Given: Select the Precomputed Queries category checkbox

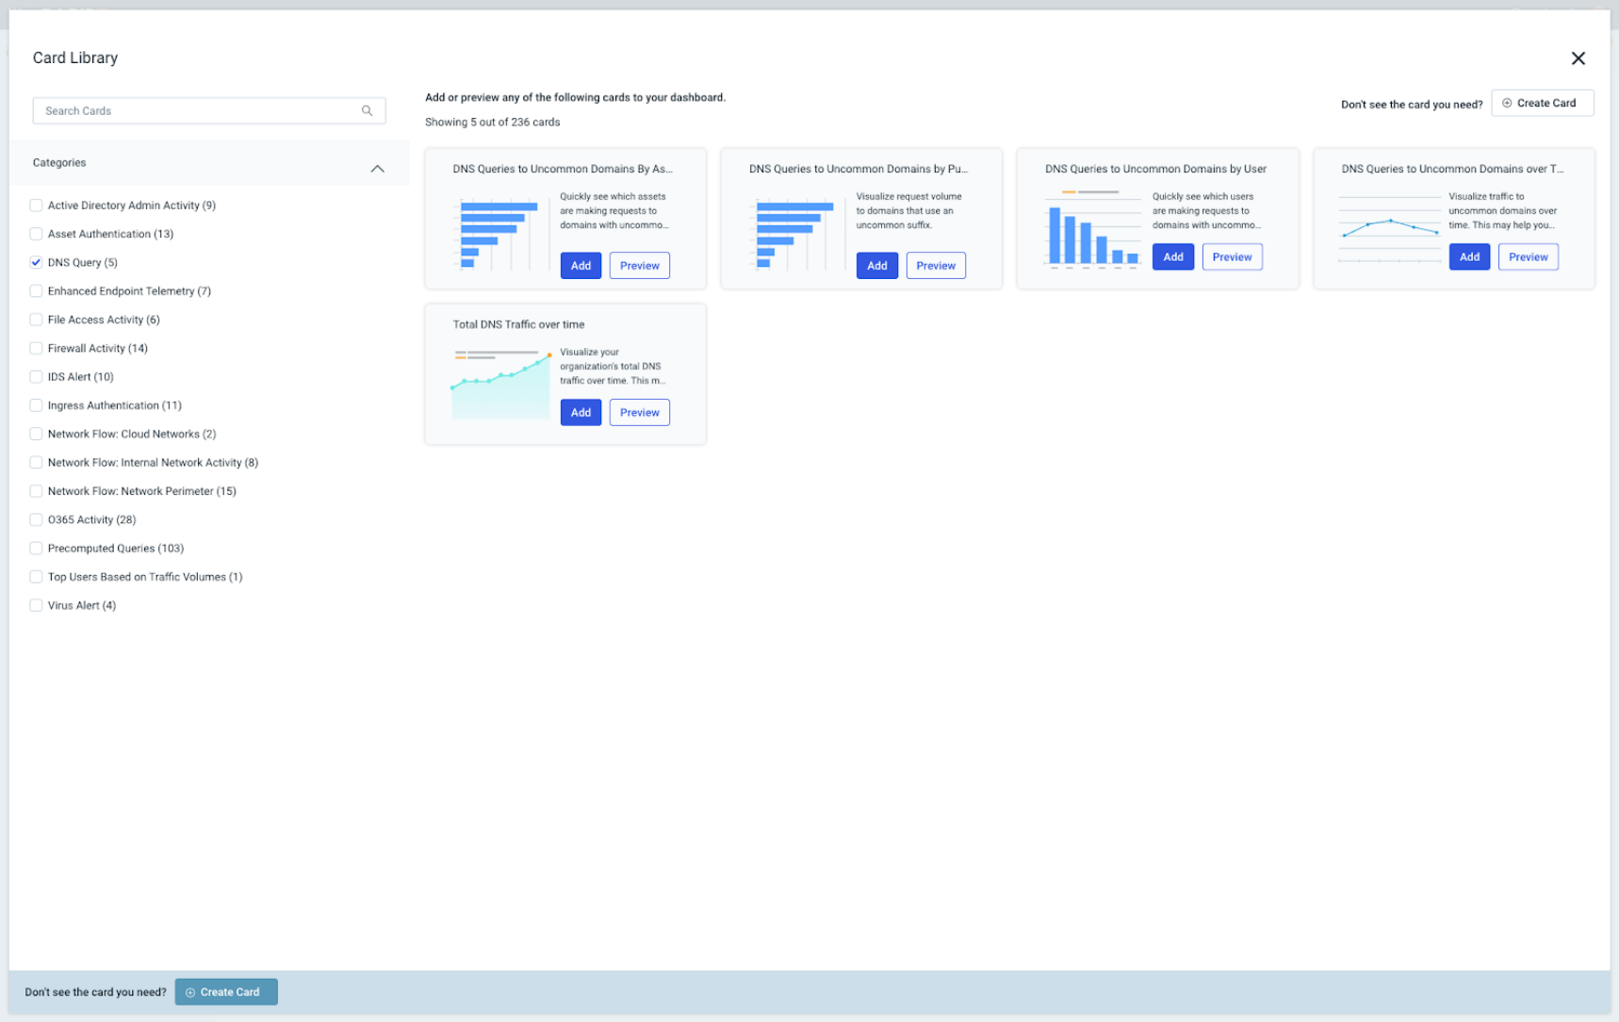Looking at the screenshot, I should click(36, 548).
